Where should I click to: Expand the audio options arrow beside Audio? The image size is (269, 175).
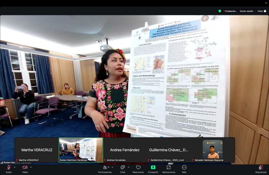(14, 167)
